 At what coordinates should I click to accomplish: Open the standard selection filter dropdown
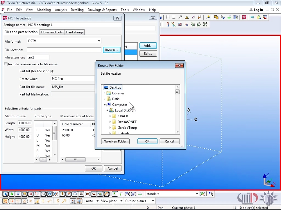pos(197,194)
